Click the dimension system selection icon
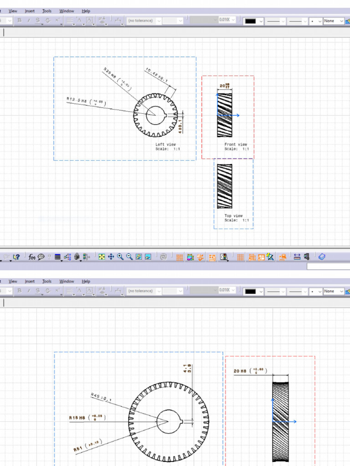This screenshot has height=466, width=350. [297, 257]
